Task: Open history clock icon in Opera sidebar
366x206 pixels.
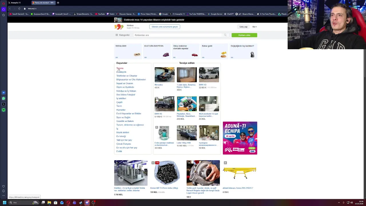Action: click(3, 191)
